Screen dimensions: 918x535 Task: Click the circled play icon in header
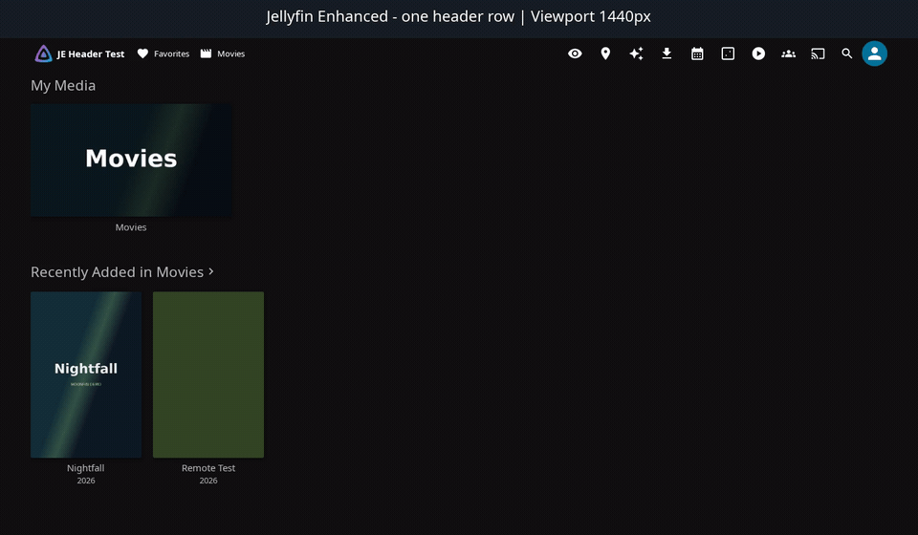758,53
